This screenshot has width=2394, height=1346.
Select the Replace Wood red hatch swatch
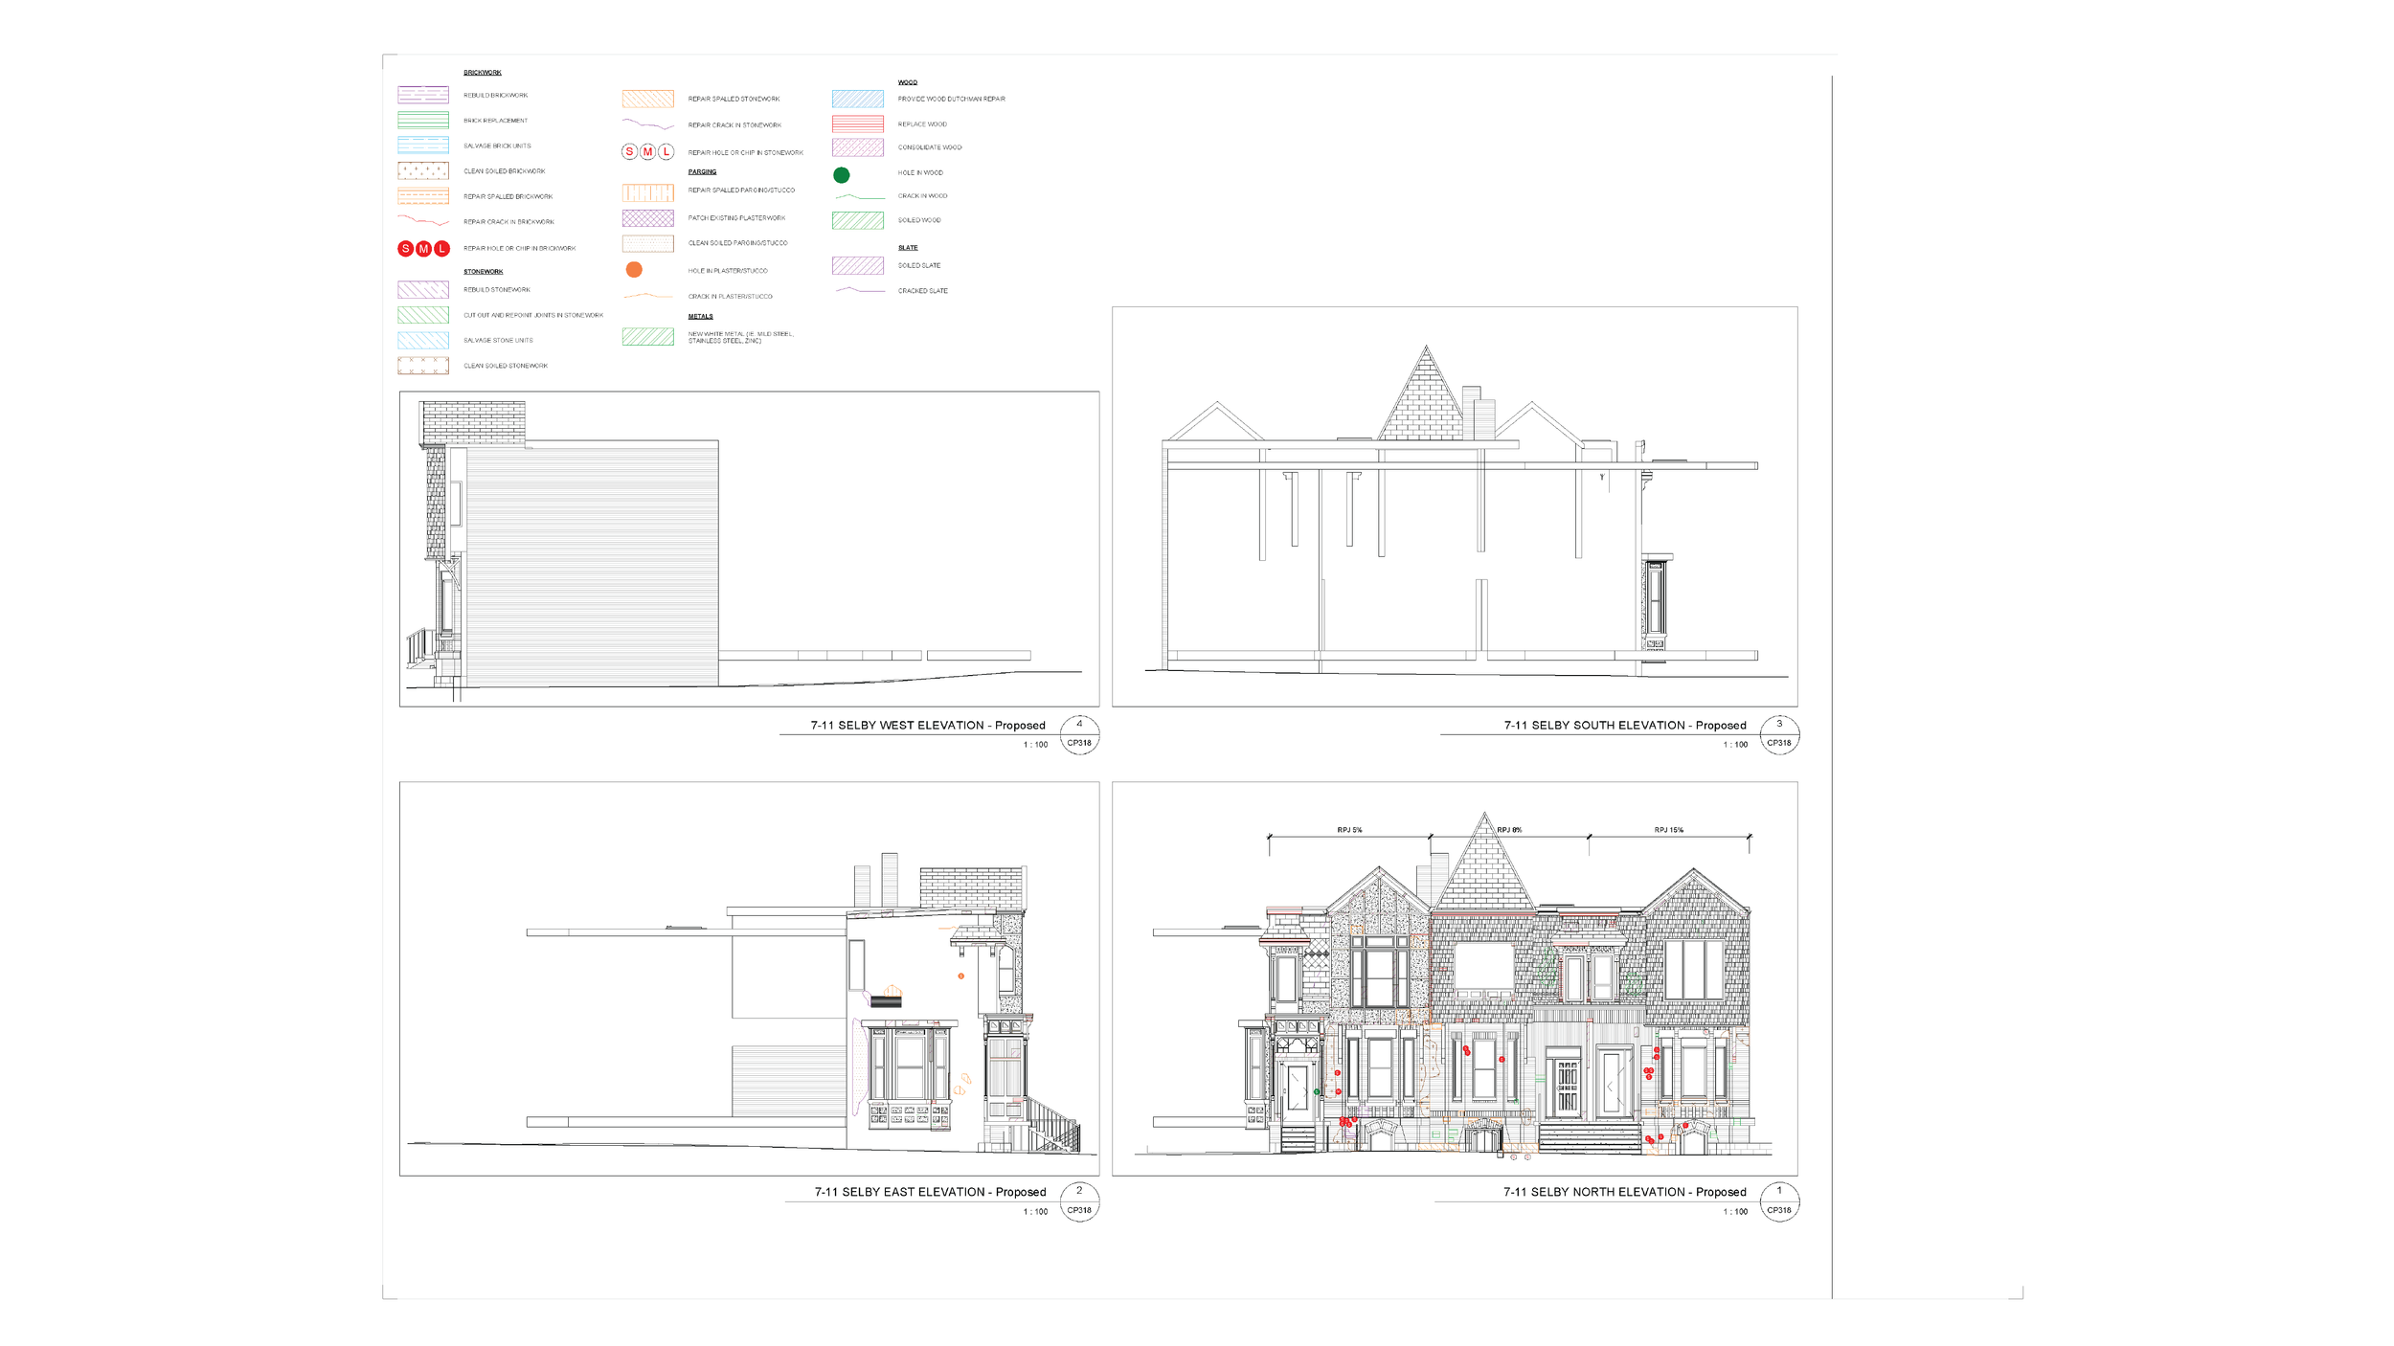pos(857,123)
